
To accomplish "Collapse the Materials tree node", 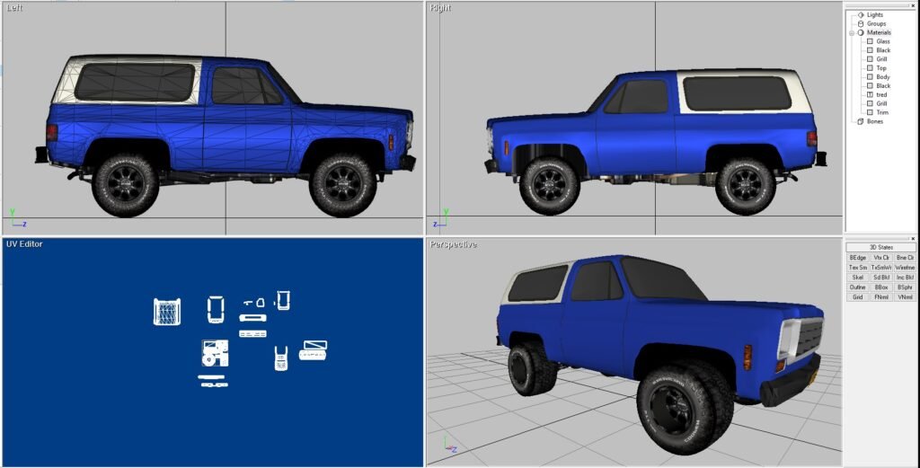I will (851, 33).
